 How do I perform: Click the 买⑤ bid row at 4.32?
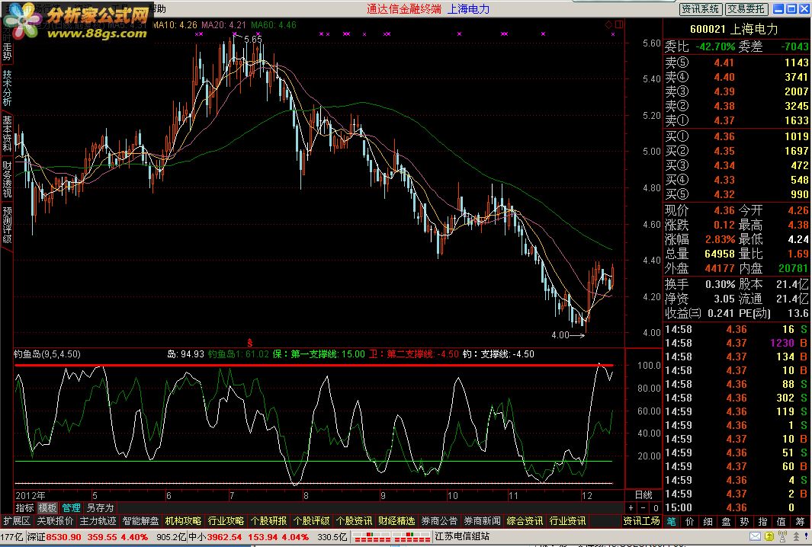[x=737, y=194]
